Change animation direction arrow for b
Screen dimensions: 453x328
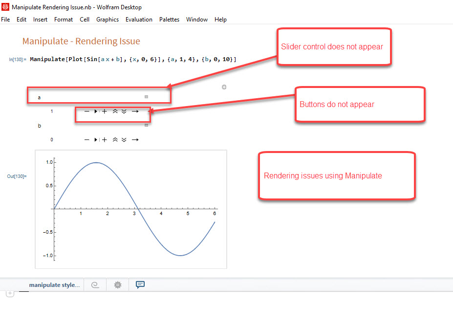(135, 140)
